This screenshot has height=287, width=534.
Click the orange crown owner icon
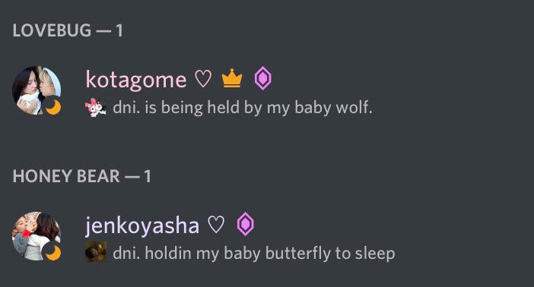click(232, 78)
